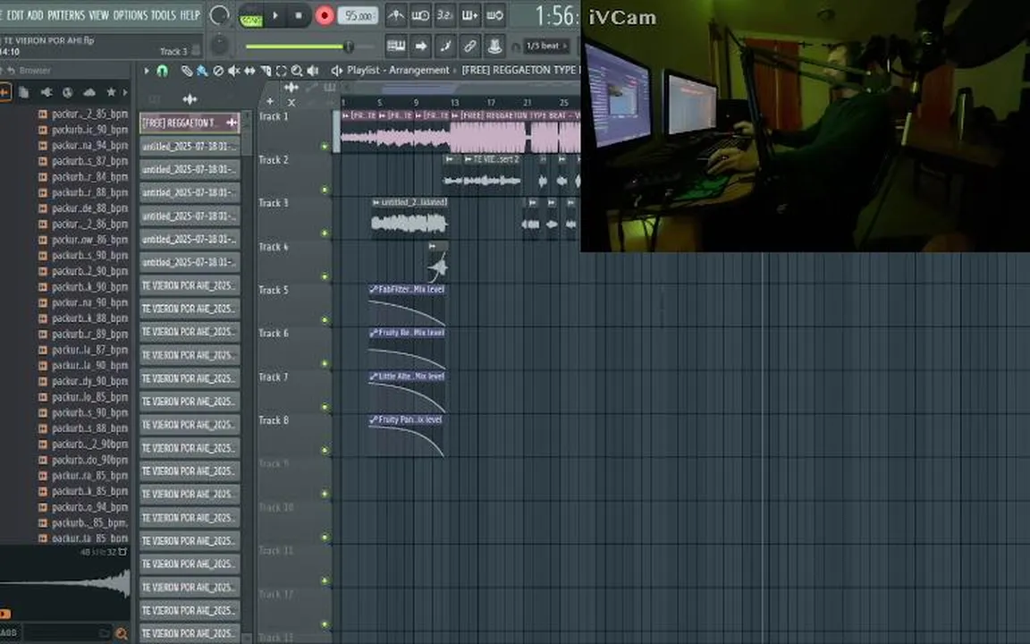
Task: Open the browser files page icon
Action: (x=23, y=93)
